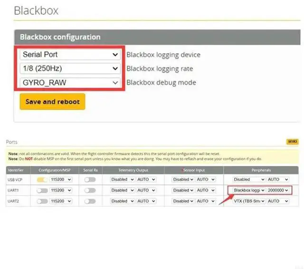
Task: Toggle Serial Rx for USB VCP
Action: [x=90, y=179]
